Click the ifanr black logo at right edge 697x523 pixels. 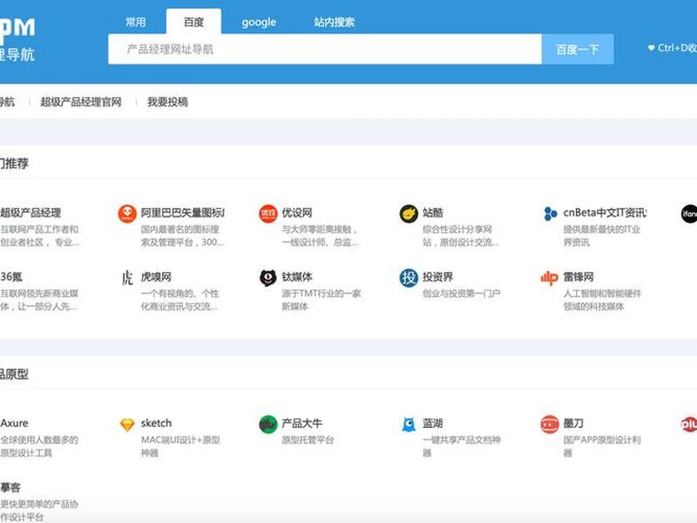tap(689, 214)
